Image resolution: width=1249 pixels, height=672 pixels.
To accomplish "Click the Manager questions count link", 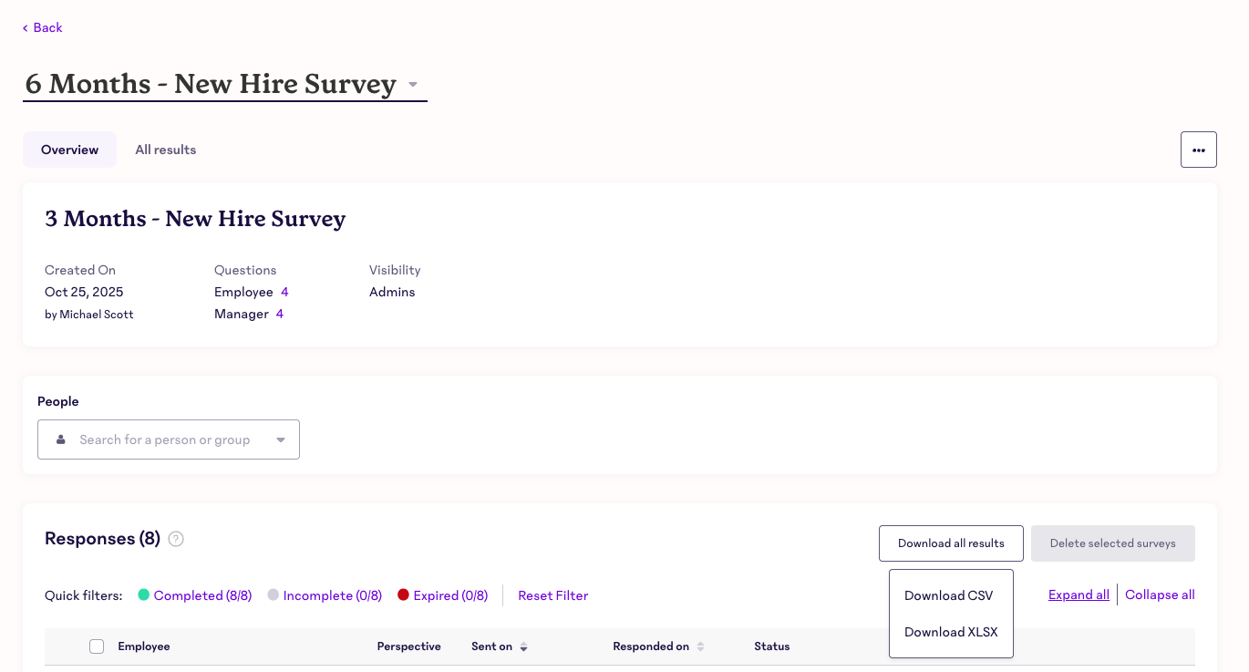I will click(280, 314).
